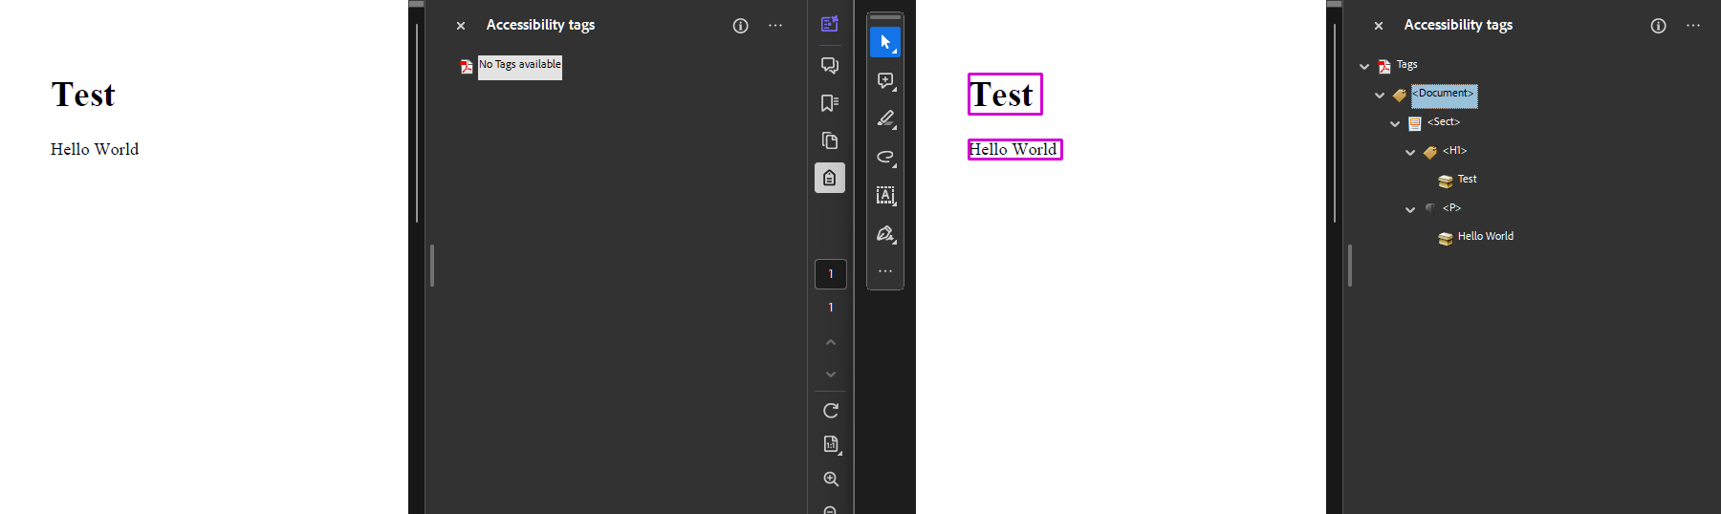Screen dimensions: 1721x514
Task: Select the 'Test' content item in tree
Action: coord(1467,180)
